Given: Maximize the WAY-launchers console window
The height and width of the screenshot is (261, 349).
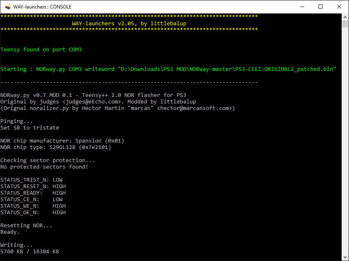Looking at the screenshot, I should pyautogui.click(x=320, y=7).
